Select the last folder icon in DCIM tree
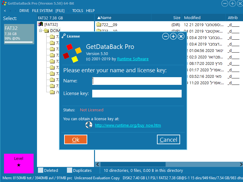 (x=52, y=92)
